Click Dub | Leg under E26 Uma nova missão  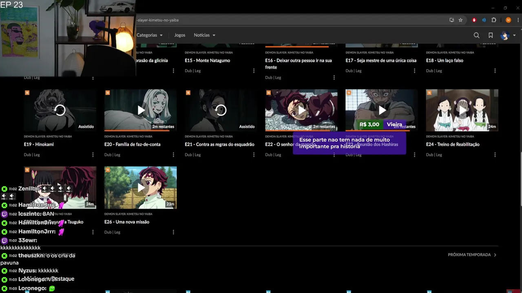pos(112,232)
